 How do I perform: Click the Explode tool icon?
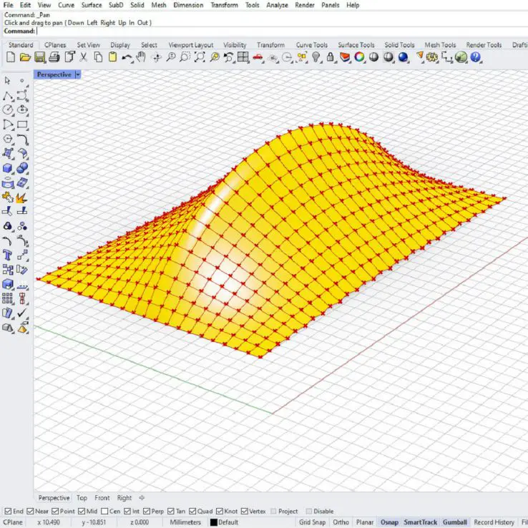click(x=22, y=197)
